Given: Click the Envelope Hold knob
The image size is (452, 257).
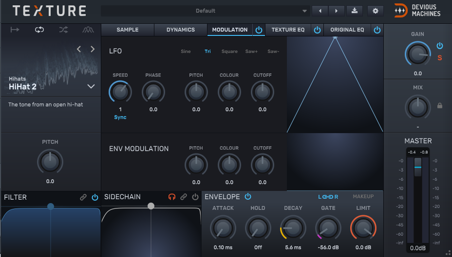Looking at the screenshot, I should click(x=258, y=228).
